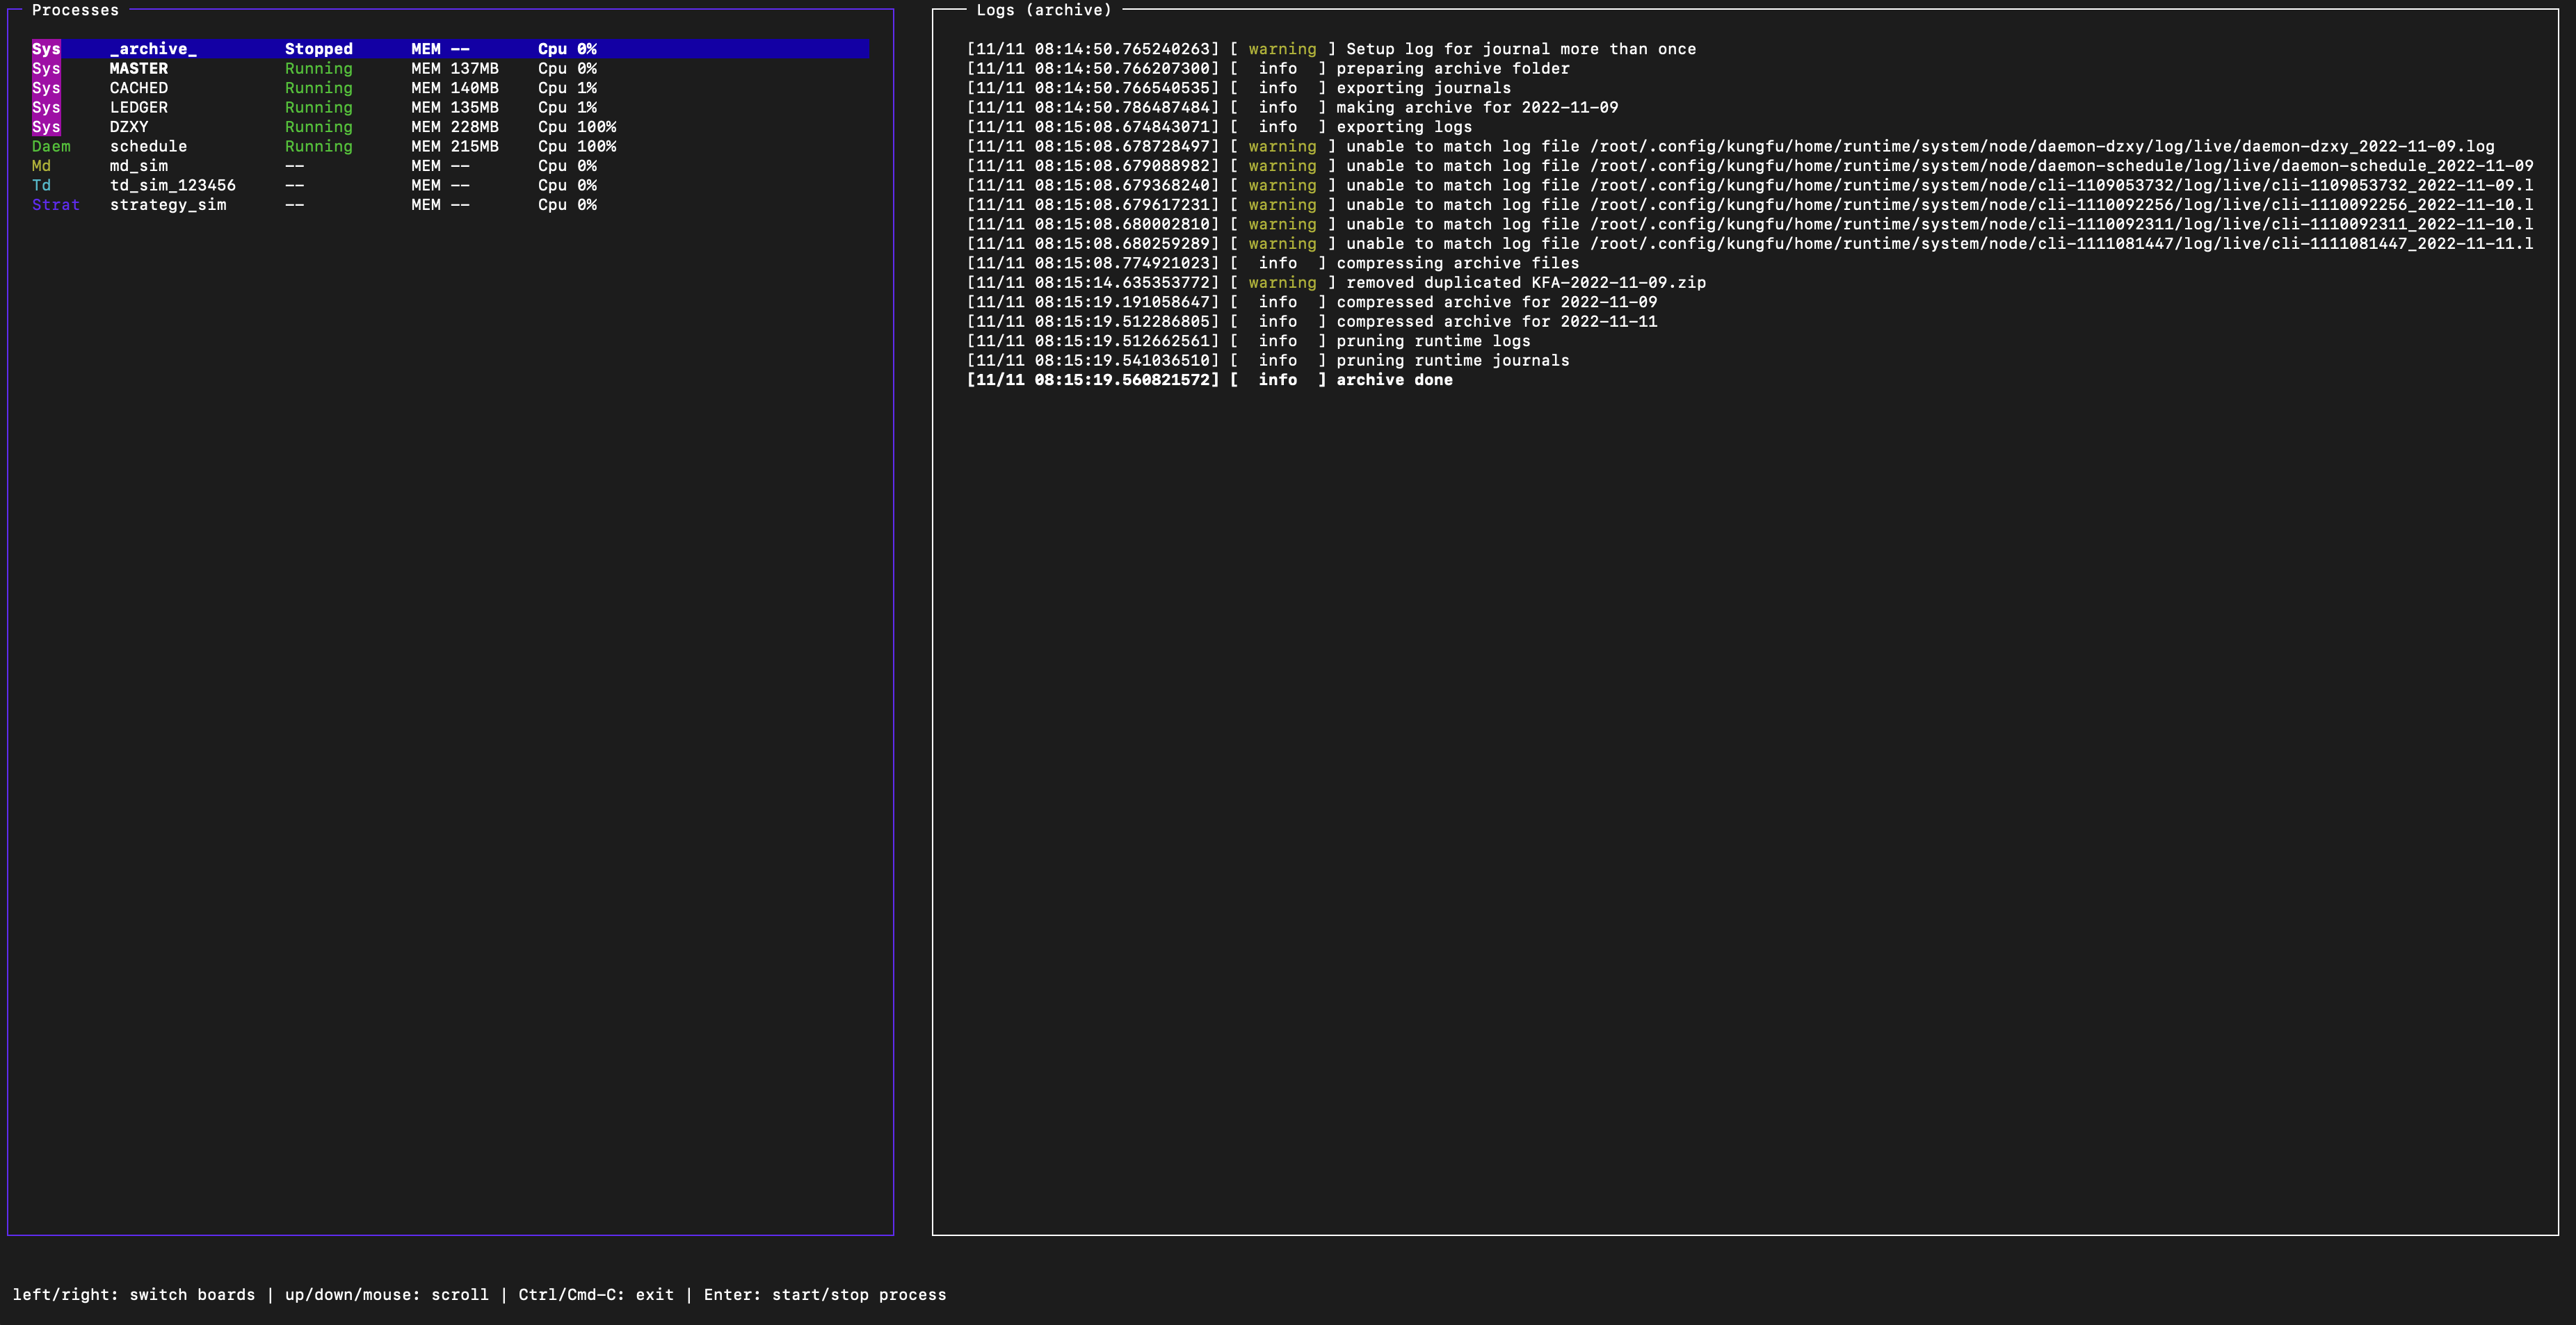Click the Daem type label
This screenshot has width=2576, height=1325.
coord(51,147)
